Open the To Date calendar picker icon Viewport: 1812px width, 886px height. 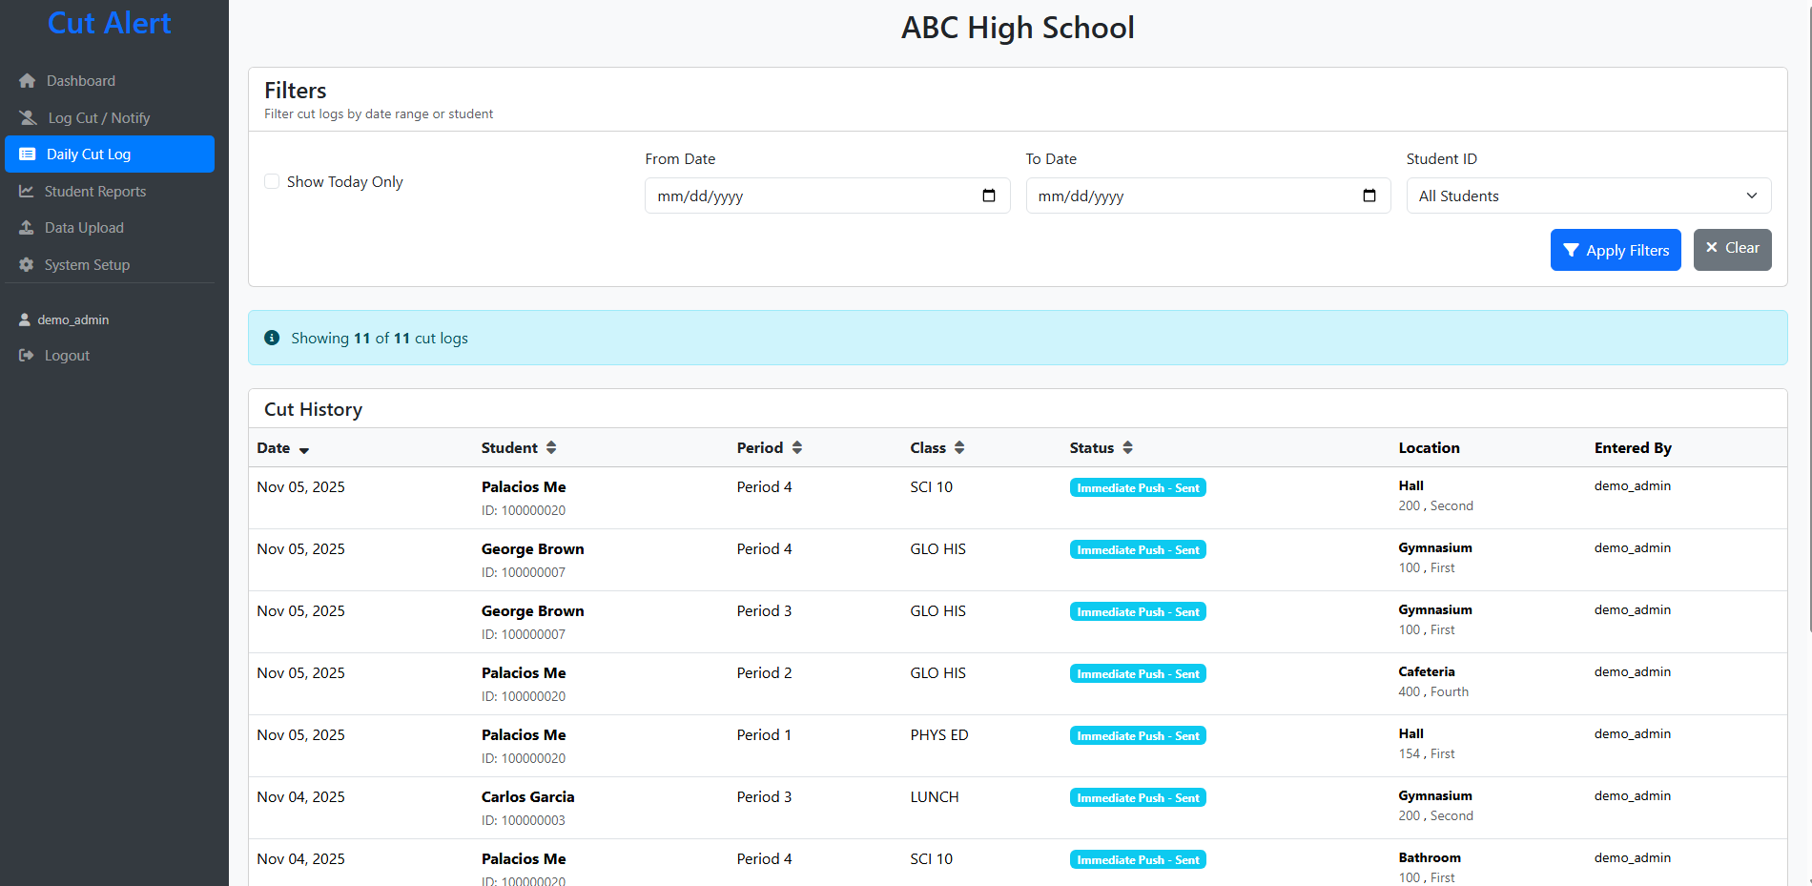pyautogui.click(x=1369, y=196)
